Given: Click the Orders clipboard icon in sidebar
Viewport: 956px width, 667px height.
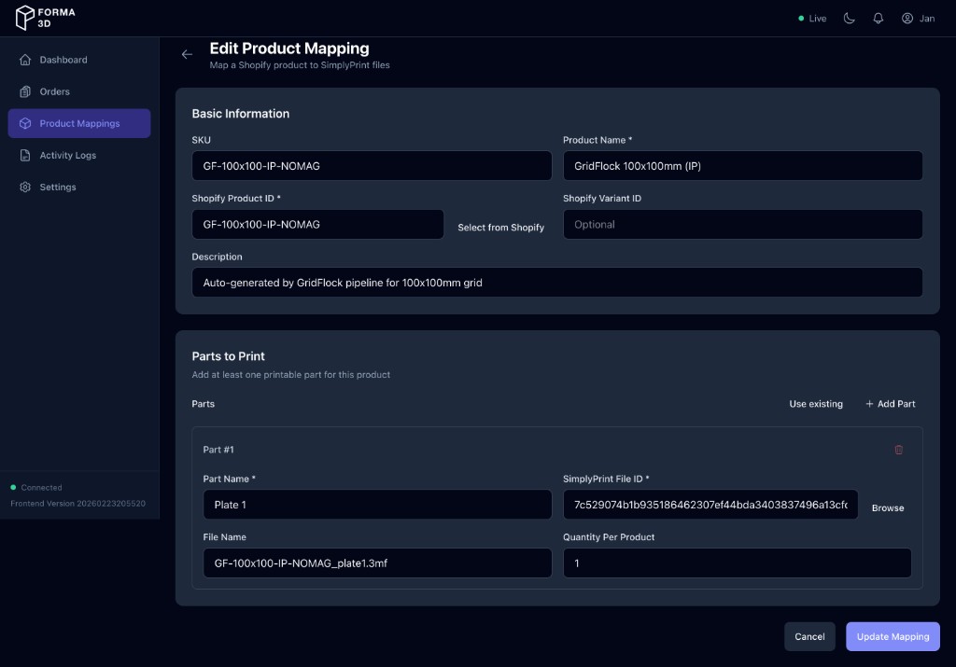Looking at the screenshot, I should pyautogui.click(x=26, y=91).
